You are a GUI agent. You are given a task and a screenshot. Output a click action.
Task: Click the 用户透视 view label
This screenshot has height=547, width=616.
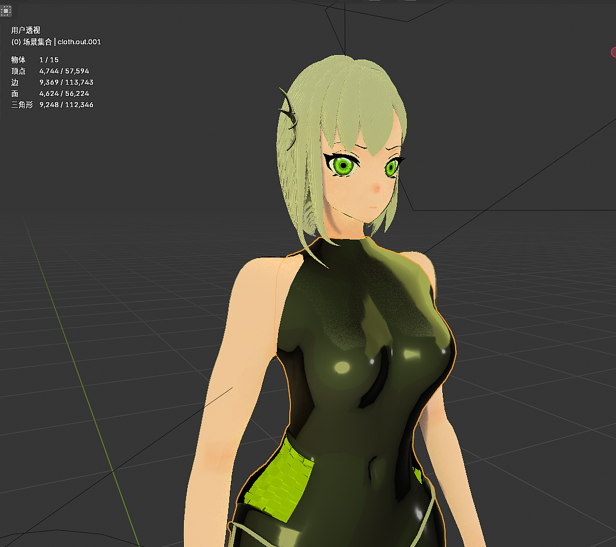[26, 30]
